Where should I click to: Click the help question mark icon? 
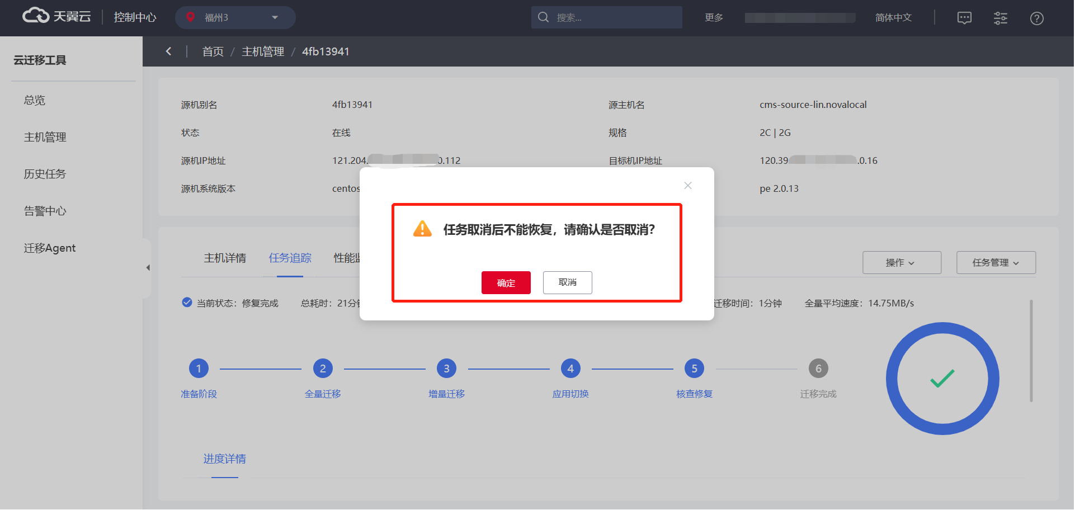(1036, 18)
